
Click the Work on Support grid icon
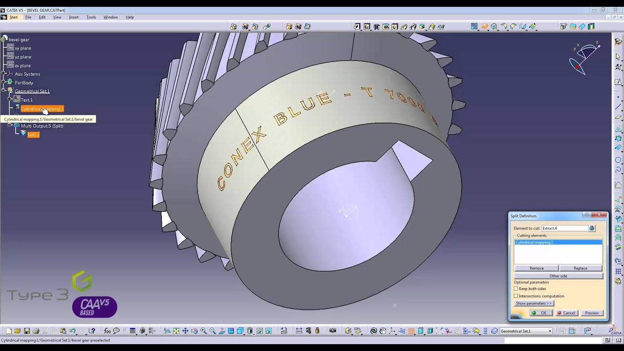[x=411, y=331]
